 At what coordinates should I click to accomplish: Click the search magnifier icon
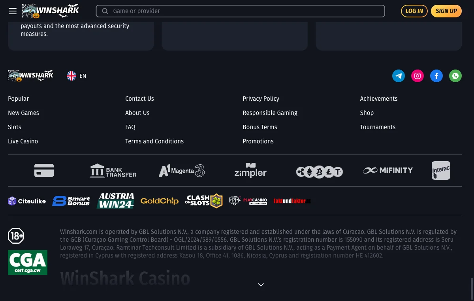(105, 11)
